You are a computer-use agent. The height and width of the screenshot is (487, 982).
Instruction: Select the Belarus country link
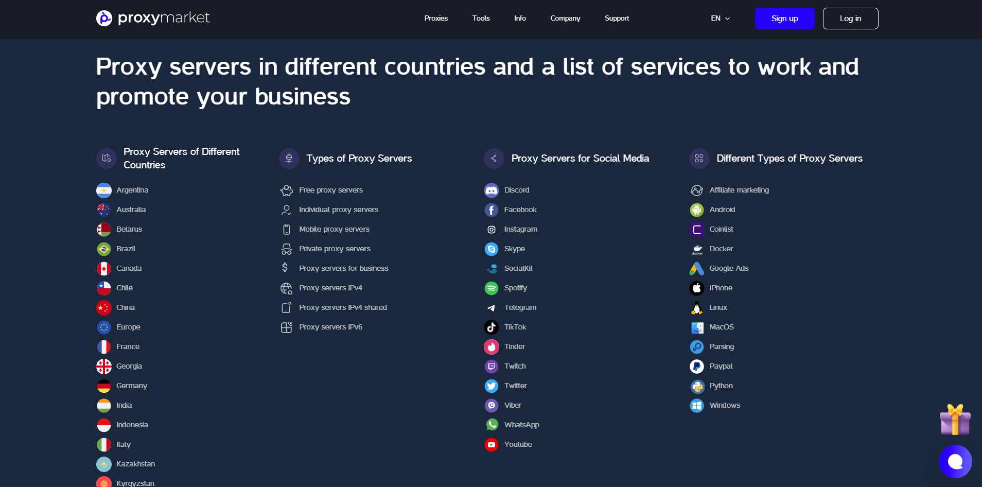click(129, 230)
